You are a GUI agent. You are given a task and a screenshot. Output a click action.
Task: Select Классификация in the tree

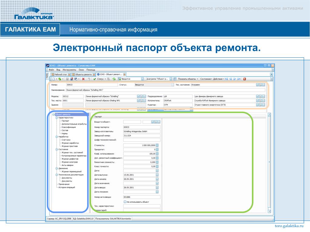tap(69, 127)
